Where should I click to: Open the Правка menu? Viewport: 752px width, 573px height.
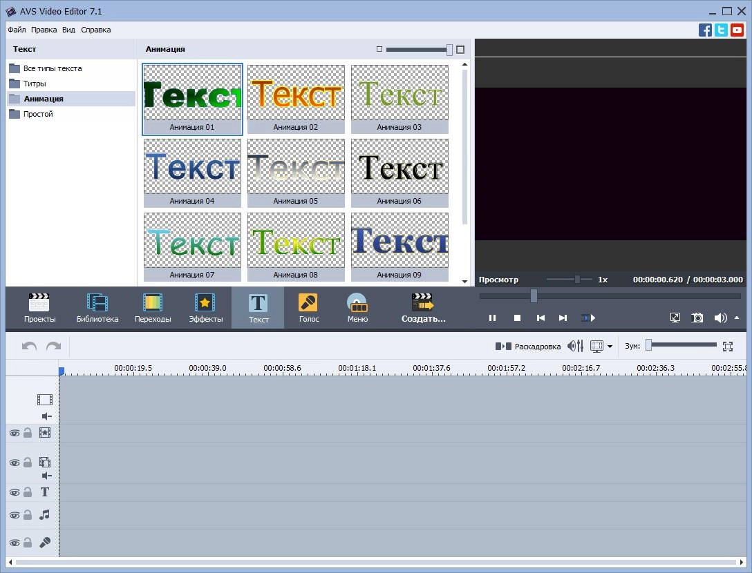pos(44,30)
